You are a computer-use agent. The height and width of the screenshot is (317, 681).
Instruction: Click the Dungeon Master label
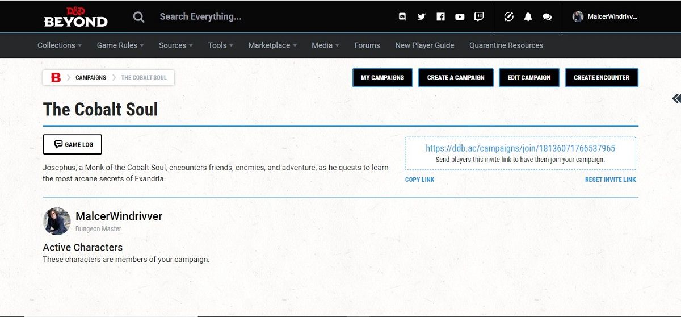[99, 229]
